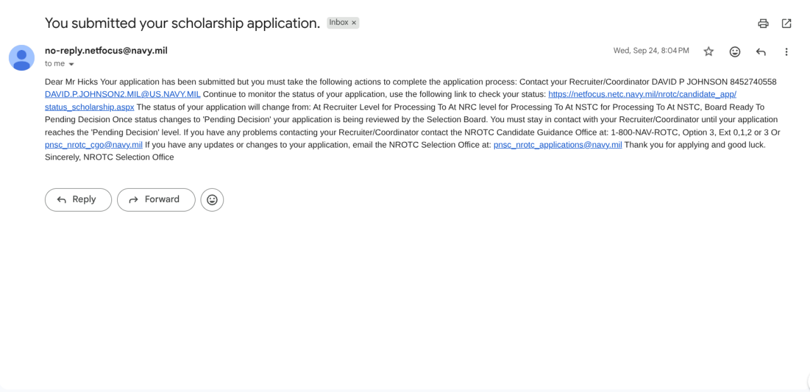Expand recipient details arrow next to "to me"
Viewport: 810px width, 392px height.
click(72, 64)
